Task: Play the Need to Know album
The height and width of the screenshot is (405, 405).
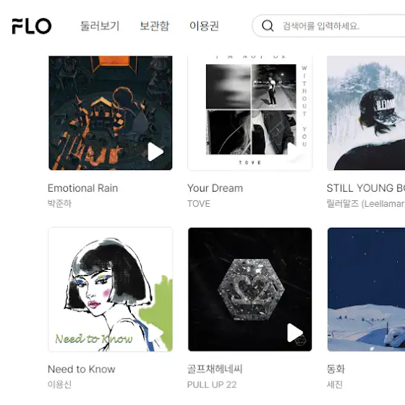Action: [155, 333]
